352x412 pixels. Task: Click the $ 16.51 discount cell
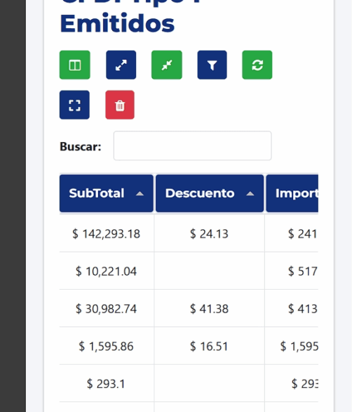209,346
